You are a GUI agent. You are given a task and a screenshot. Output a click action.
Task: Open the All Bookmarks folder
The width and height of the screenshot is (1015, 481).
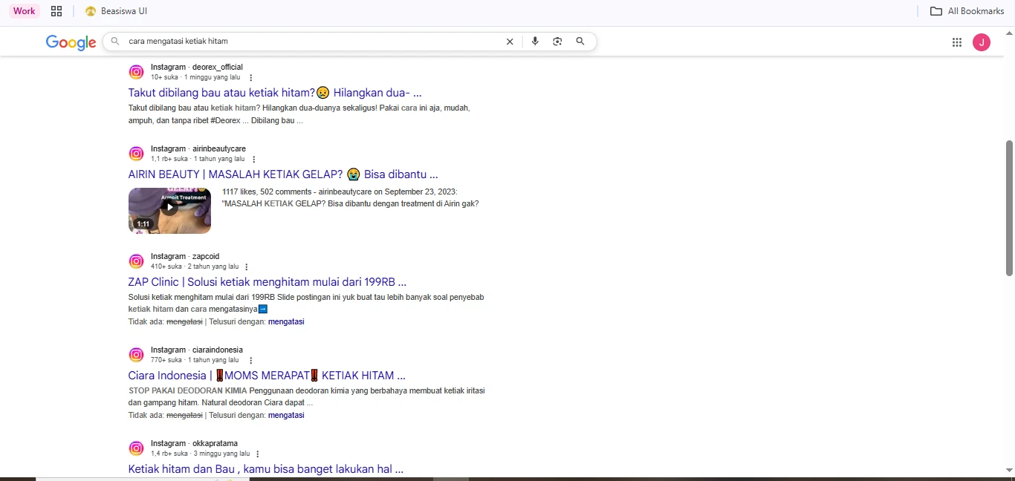click(967, 11)
